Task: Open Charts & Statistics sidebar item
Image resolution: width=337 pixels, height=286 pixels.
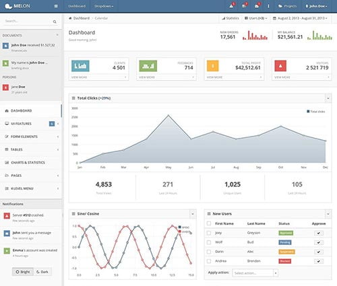Action: click(x=30, y=163)
